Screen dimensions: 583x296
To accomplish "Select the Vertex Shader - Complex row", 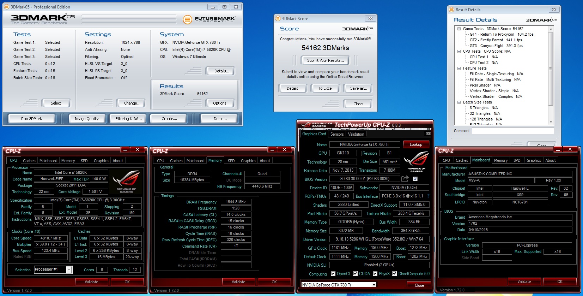I will point(496,96).
